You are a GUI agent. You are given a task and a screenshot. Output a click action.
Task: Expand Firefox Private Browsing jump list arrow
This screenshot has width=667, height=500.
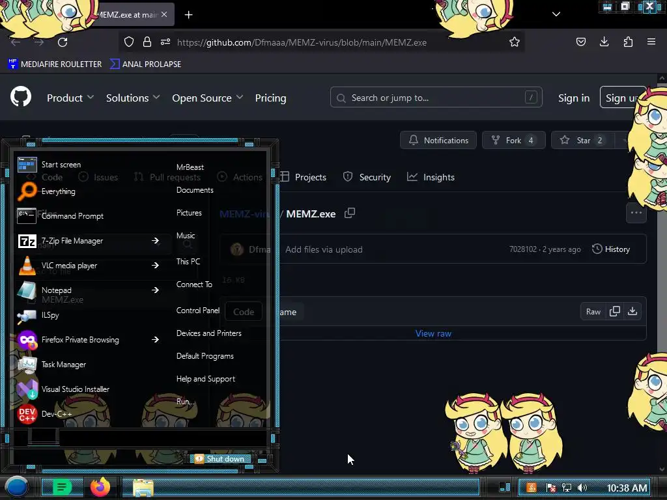[155, 339]
